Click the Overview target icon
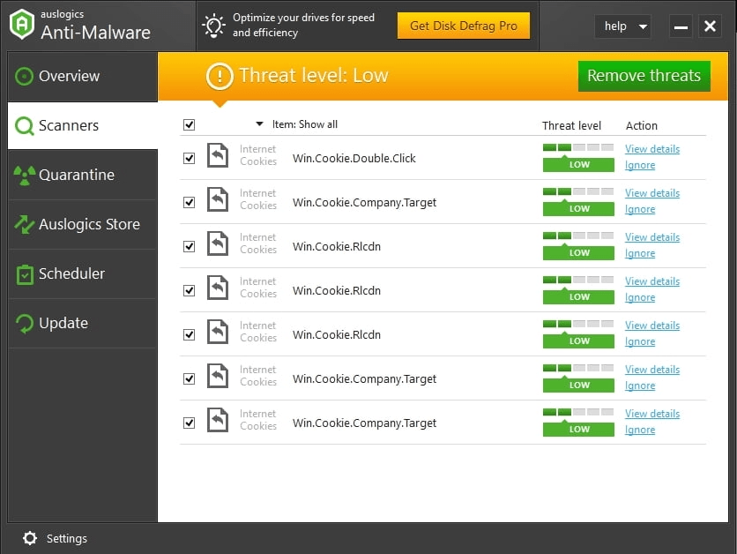Image resolution: width=737 pixels, height=554 pixels. (24, 76)
